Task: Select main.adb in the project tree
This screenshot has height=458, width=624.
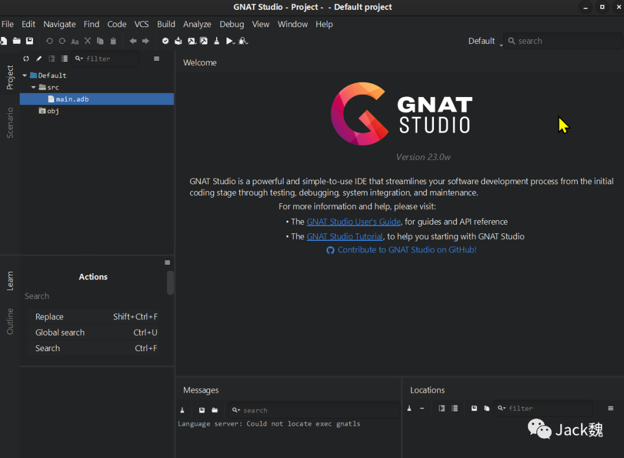Action: 72,99
